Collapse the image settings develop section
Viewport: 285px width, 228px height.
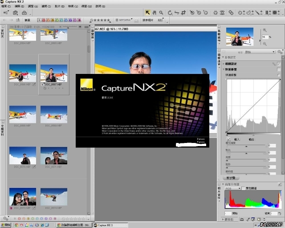click(x=223, y=57)
